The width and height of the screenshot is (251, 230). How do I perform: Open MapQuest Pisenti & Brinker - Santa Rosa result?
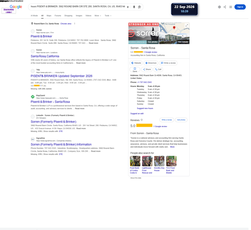[x=51, y=102]
